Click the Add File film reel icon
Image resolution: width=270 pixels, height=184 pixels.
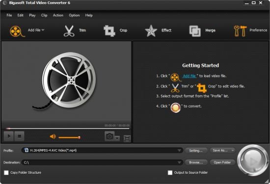(17, 31)
